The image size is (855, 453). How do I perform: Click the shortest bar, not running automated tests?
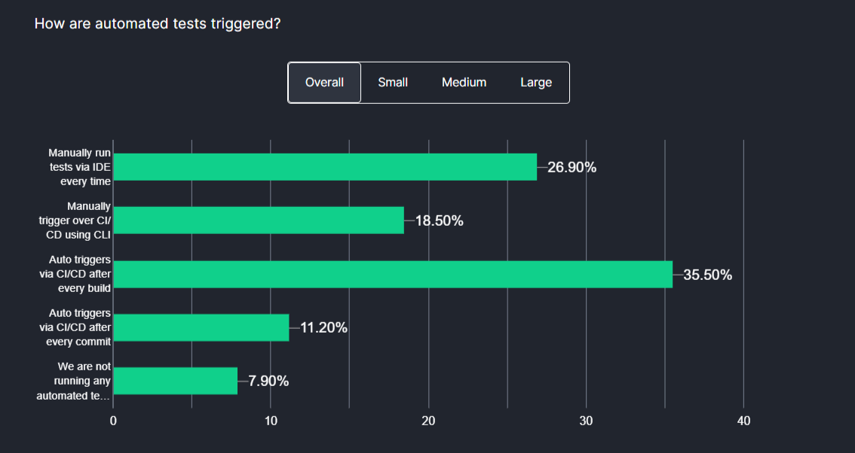pos(176,381)
